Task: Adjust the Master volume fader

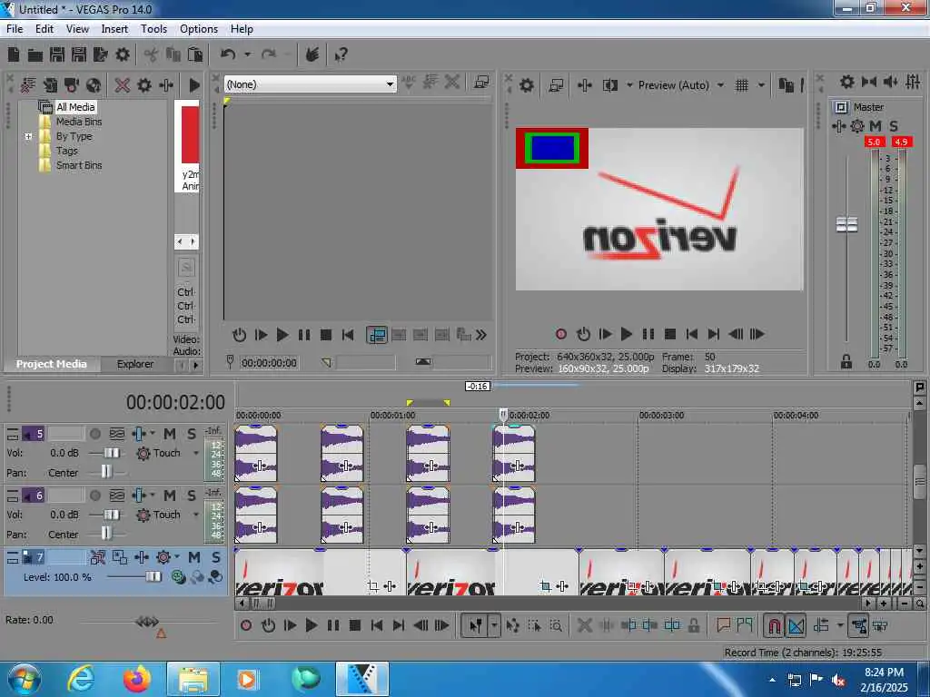Action: coord(846,225)
